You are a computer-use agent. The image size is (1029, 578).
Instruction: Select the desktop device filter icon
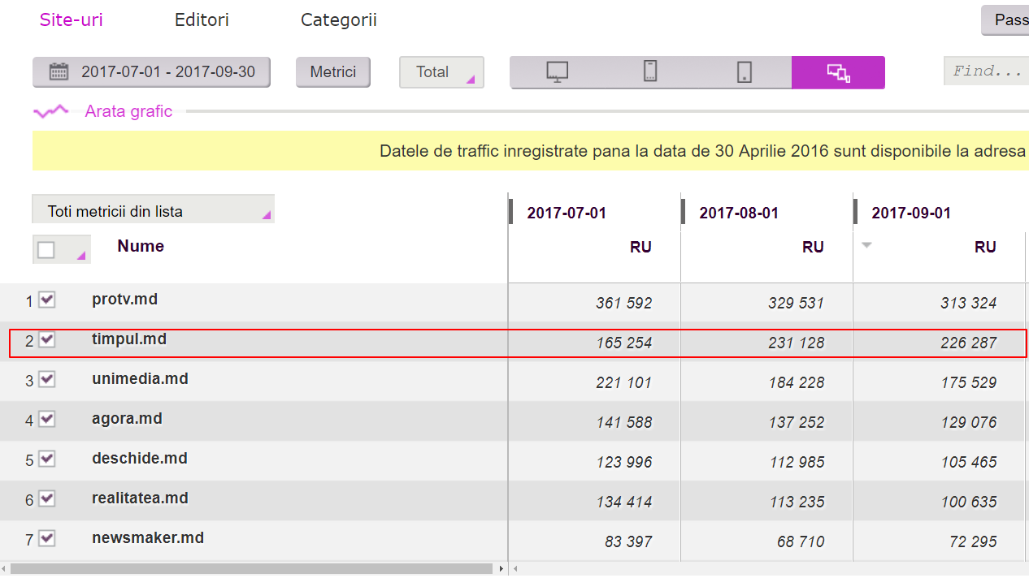pos(557,72)
